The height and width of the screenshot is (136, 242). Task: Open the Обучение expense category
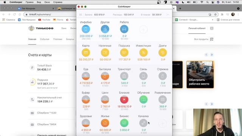[x=143, y=99]
